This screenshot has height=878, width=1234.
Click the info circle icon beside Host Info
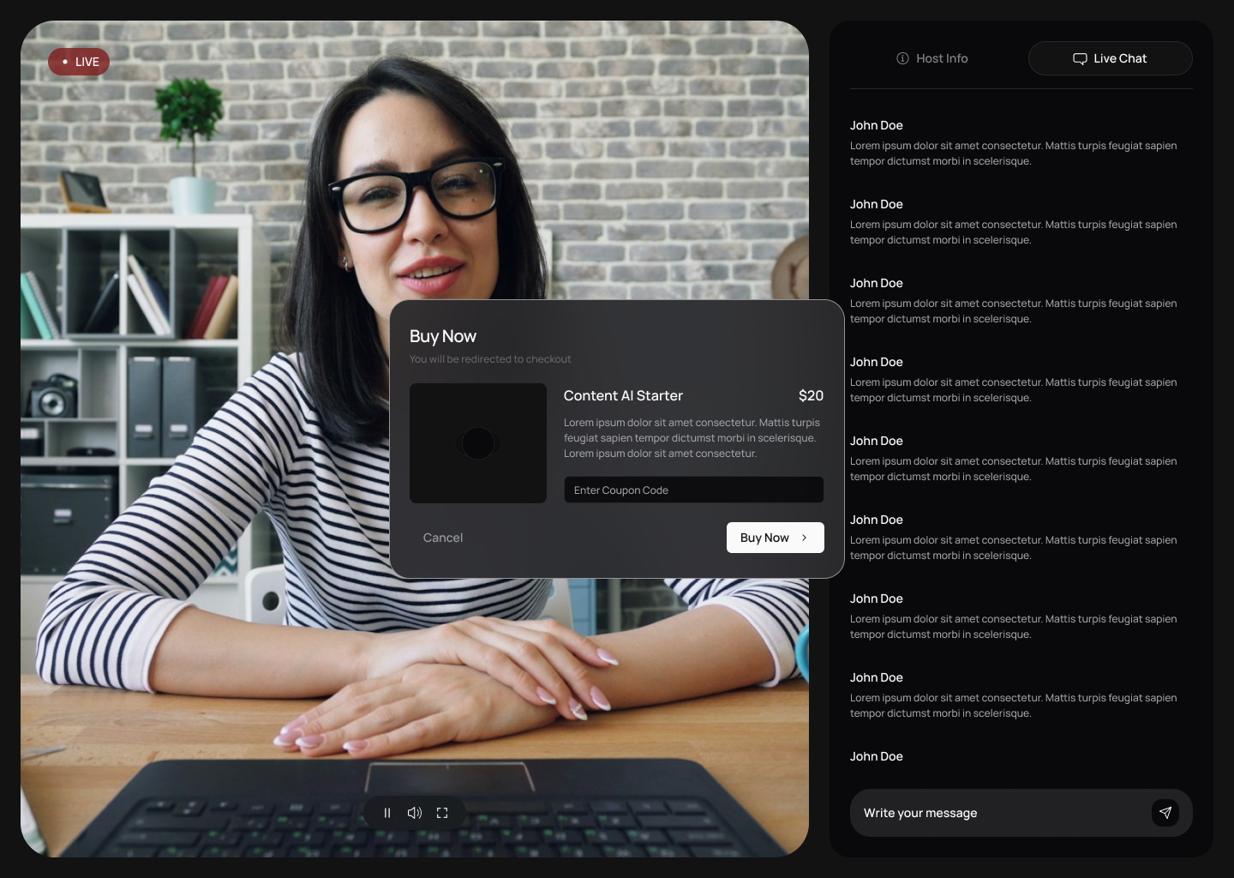[902, 58]
